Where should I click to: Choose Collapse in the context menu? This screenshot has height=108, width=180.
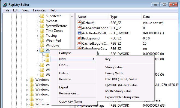tap(73, 53)
